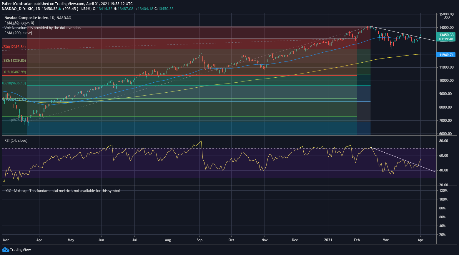Click the header close value C:13450.33
This screenshot has width=459, height=255.
[x=164, y=9]
